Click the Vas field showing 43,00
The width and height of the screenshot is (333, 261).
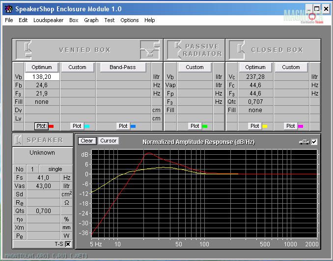[x=43, y=186]
